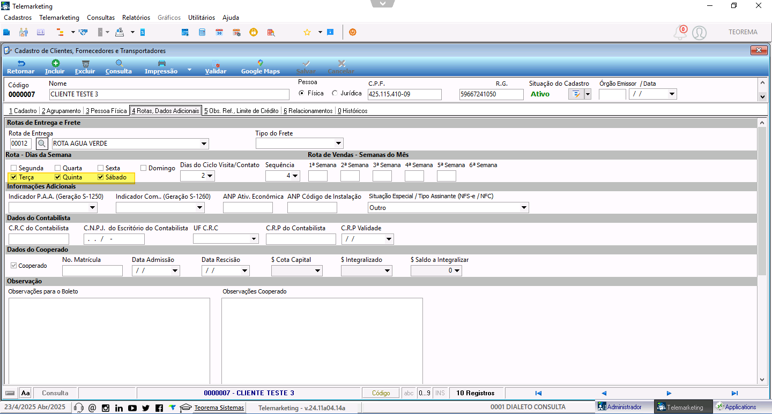Click the Validar toolbar icon
Image resolution: width=772 pixels, height=414 pixels.
[216, 63]
